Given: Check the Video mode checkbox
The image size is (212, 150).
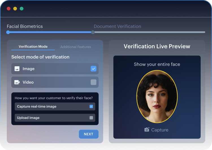Looking at the screenshot, I should 94,82.
